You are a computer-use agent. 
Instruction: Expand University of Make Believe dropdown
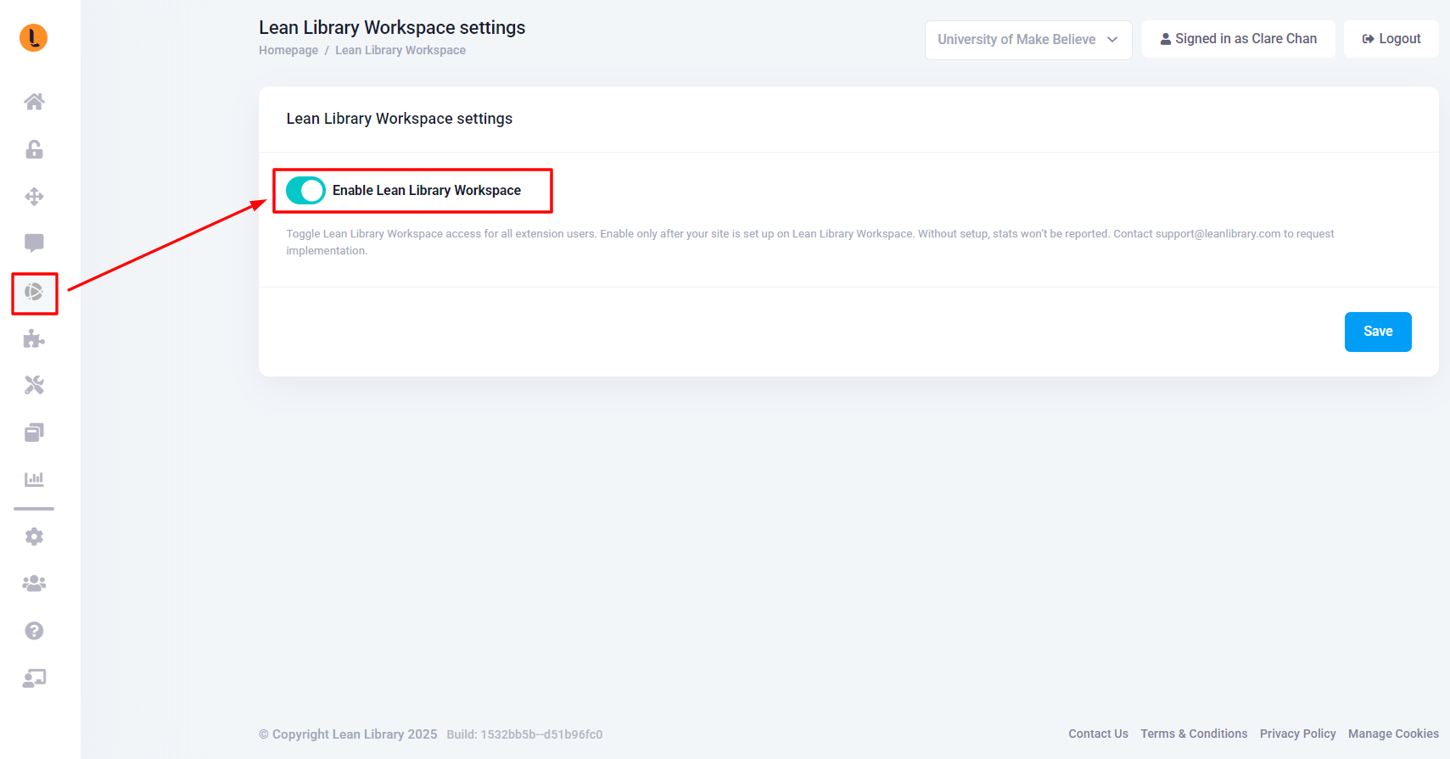pos(1028,40)
